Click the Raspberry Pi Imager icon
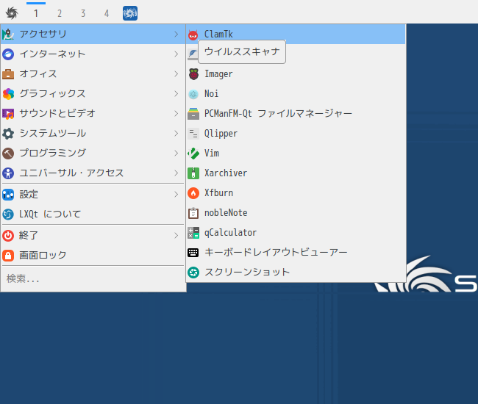This screenshot has width=478, height=404. pyautogui.click(x=193, y=74)
